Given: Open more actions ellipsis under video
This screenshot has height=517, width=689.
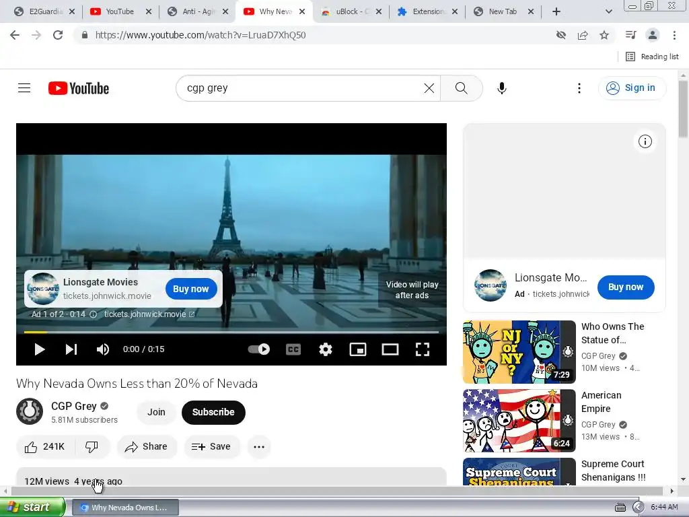Looking at the screenshot, I should (259, 447).
